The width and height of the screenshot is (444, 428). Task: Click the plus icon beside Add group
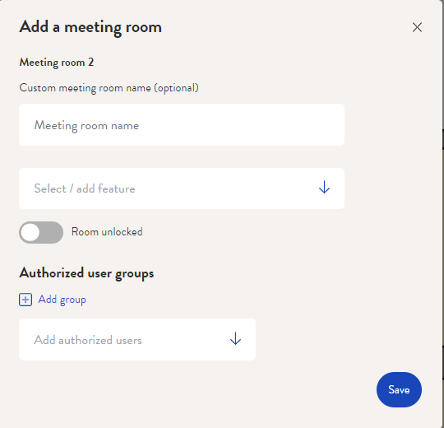pos(25,300)
